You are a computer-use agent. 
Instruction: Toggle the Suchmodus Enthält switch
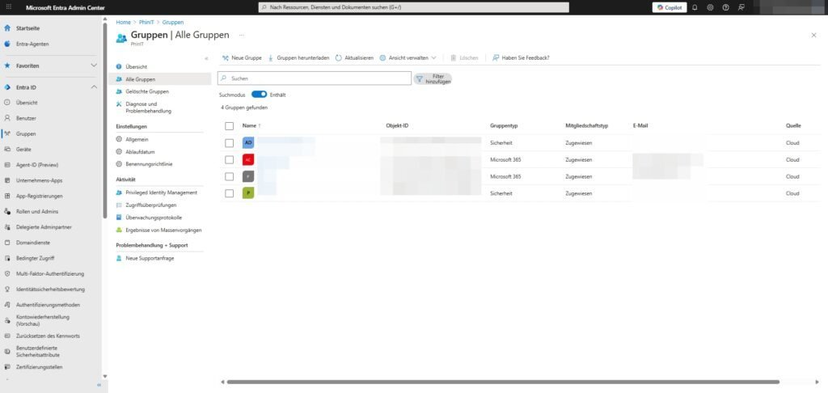[259, 95]
